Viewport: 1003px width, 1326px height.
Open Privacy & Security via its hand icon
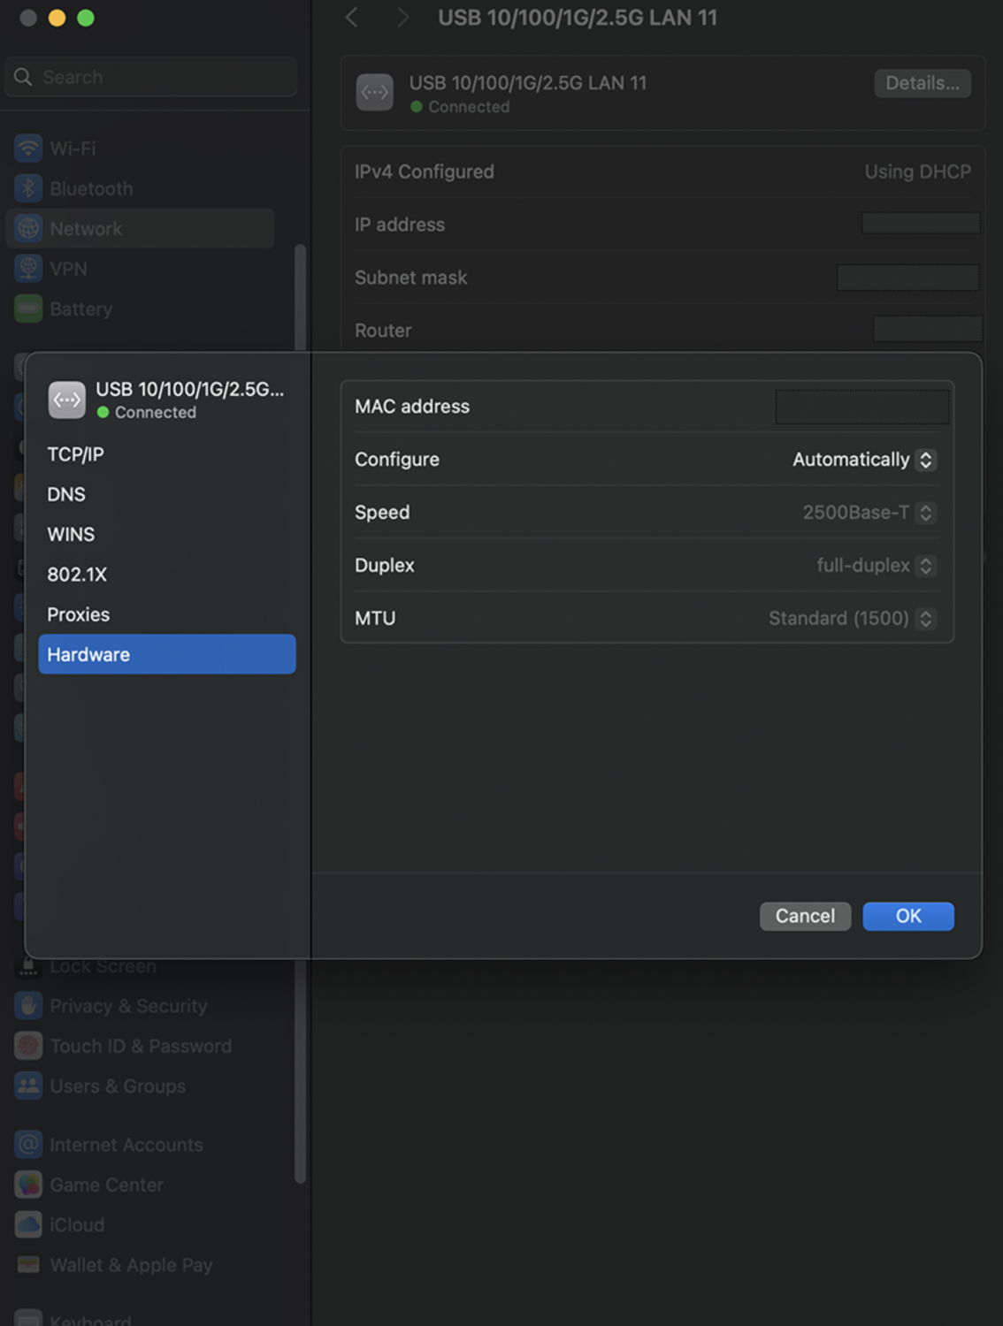tap(27, 1005)
